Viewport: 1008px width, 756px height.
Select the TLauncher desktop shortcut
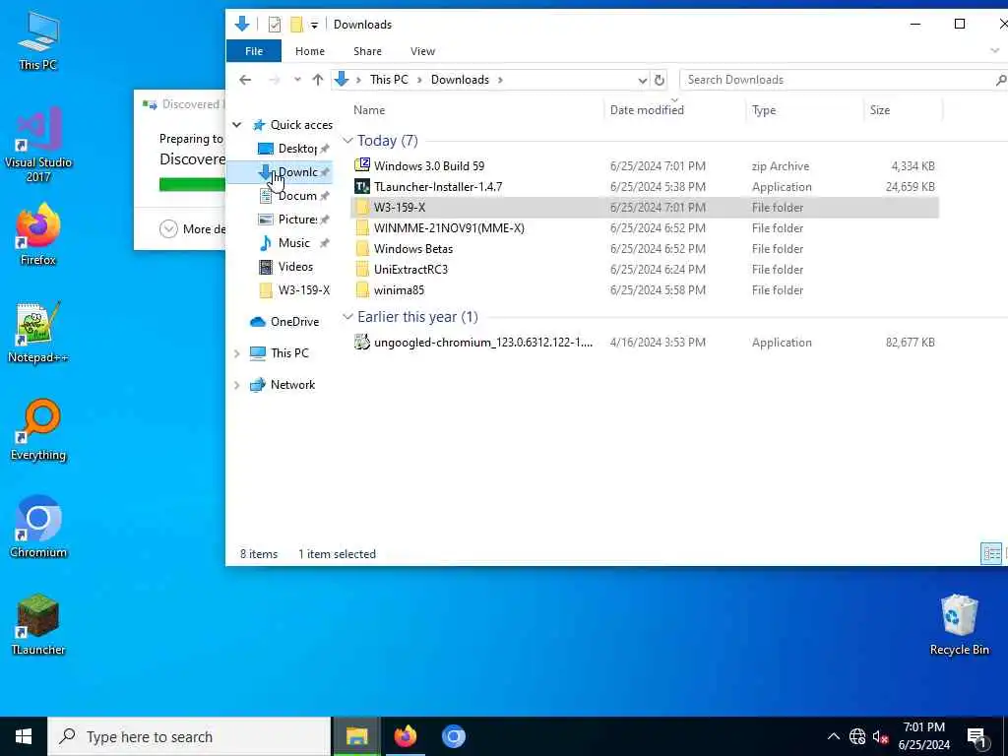38,624
